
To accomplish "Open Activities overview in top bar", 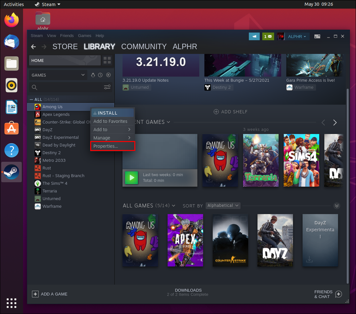I will 14,4.
